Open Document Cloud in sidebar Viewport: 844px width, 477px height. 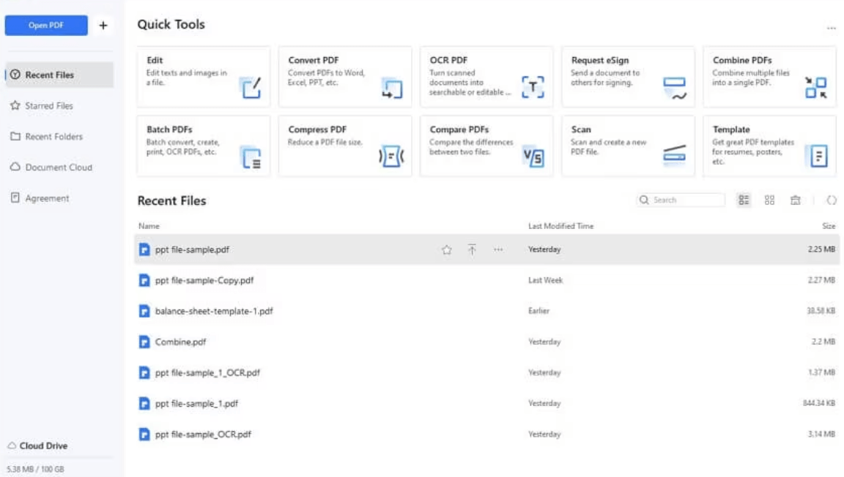point(59,168)
